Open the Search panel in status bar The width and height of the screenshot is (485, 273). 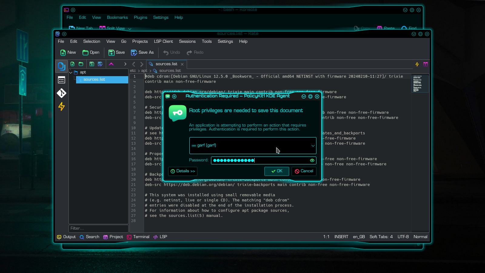89,237
